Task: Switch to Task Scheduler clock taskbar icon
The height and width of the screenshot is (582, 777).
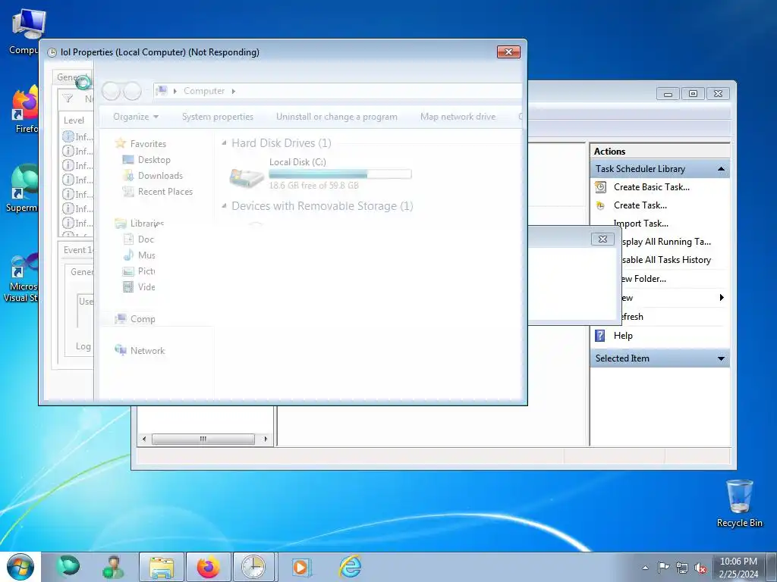Action: (253, 567)
